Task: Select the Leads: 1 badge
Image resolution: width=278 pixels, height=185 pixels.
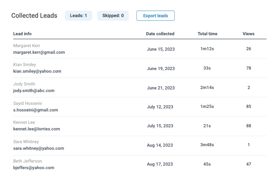Action: tap(79, 16)
